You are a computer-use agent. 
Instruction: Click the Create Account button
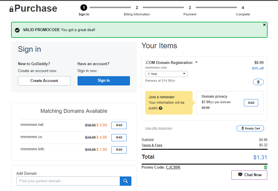(x=44, y=81)
